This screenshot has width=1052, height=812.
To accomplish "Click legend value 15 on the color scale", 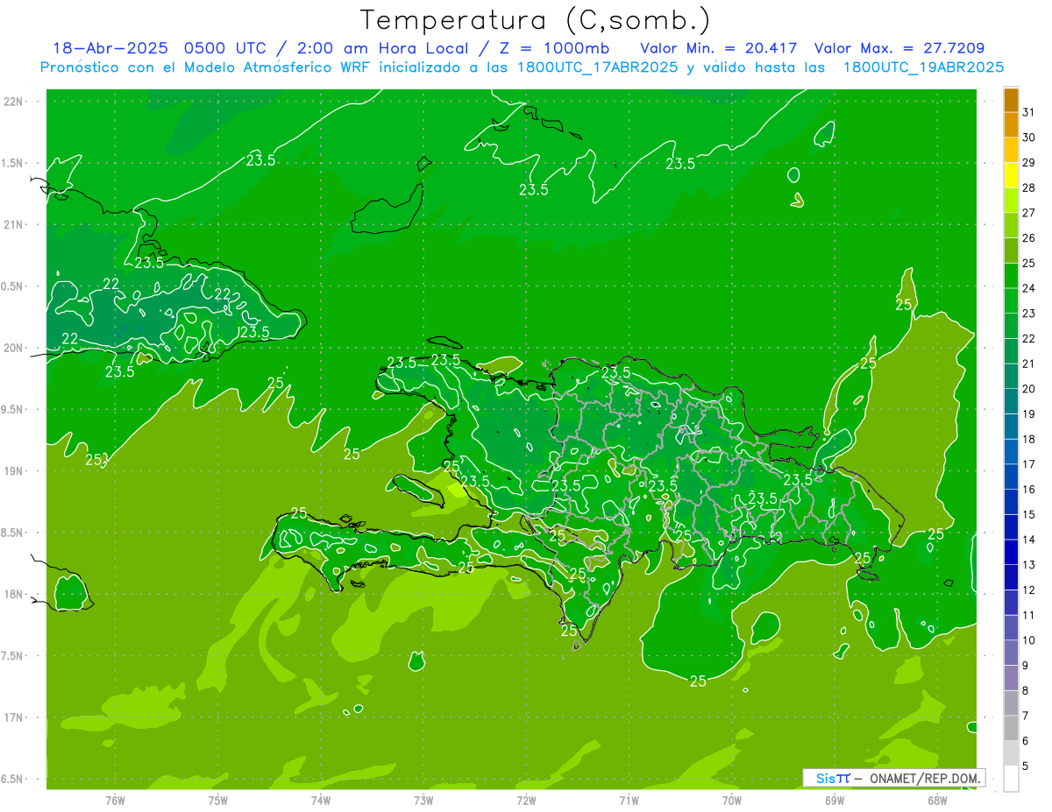I will 1029,514.
